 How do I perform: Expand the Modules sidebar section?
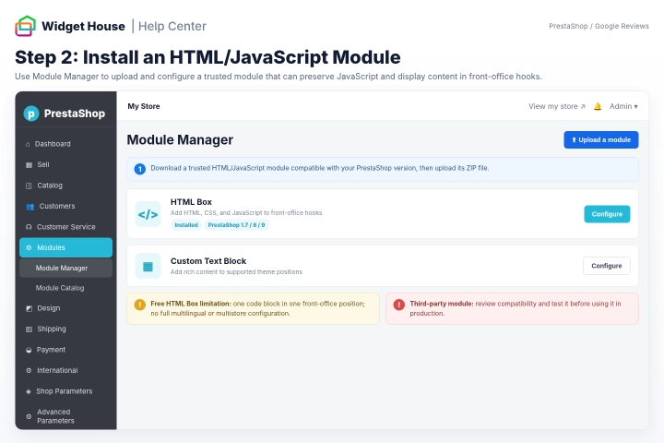65,247
